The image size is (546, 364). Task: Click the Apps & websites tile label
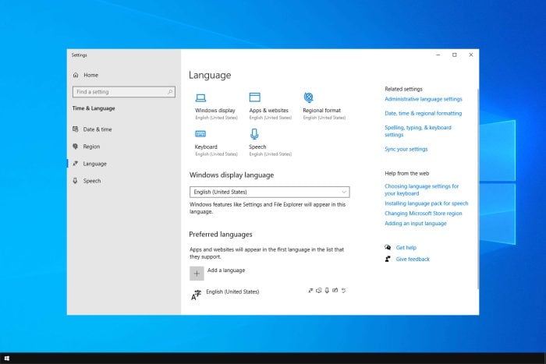(x=269, y=111)
